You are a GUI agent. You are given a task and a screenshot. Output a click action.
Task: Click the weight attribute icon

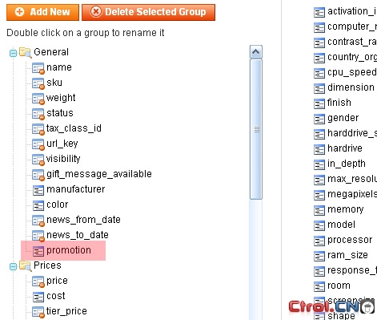[38, 99]
